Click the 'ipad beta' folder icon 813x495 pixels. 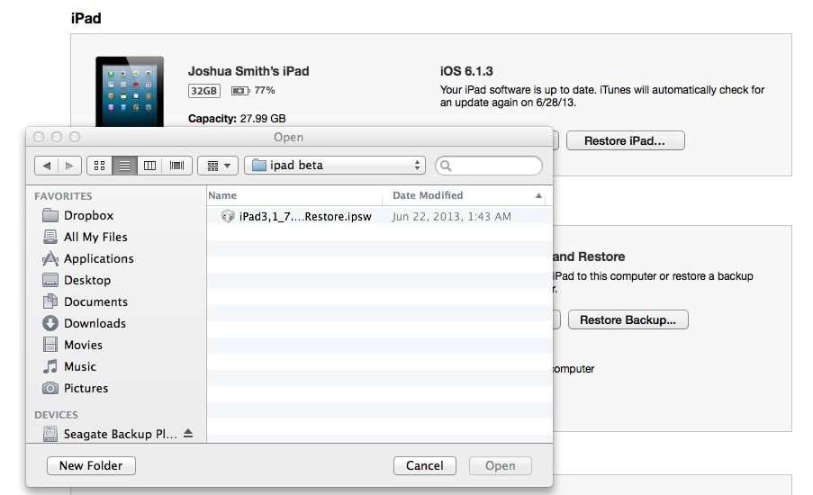pyautogui.click(x=258, y=166)
